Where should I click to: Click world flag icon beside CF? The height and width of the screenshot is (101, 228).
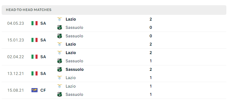(x=35, y=90)
